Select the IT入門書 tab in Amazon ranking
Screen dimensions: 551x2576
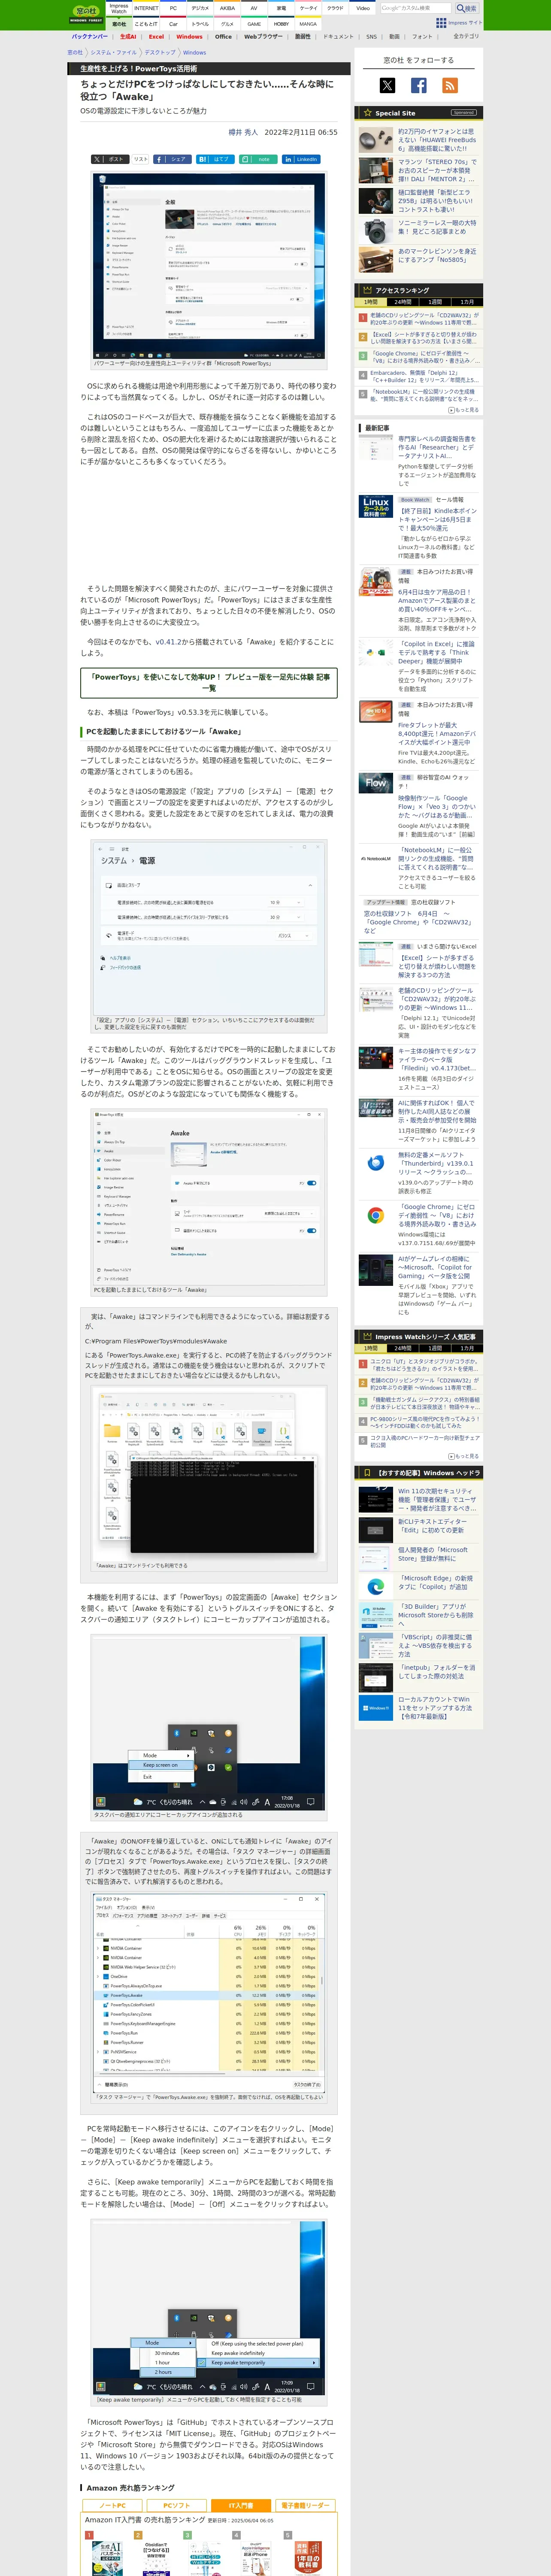241,2506
